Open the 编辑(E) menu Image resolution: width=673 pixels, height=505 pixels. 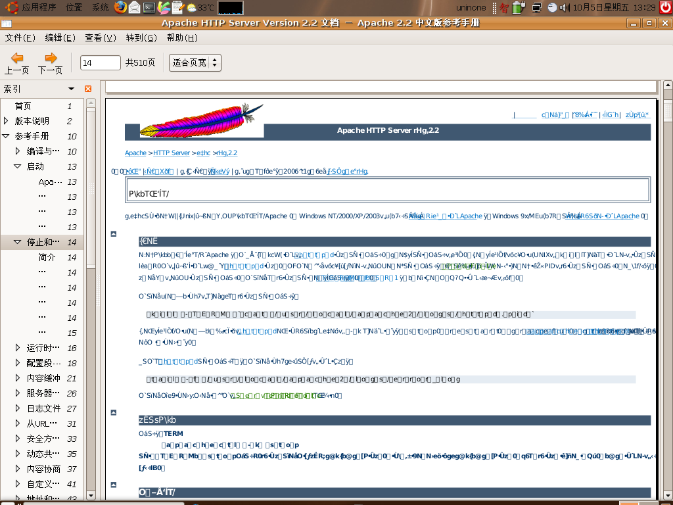[60, 37]
